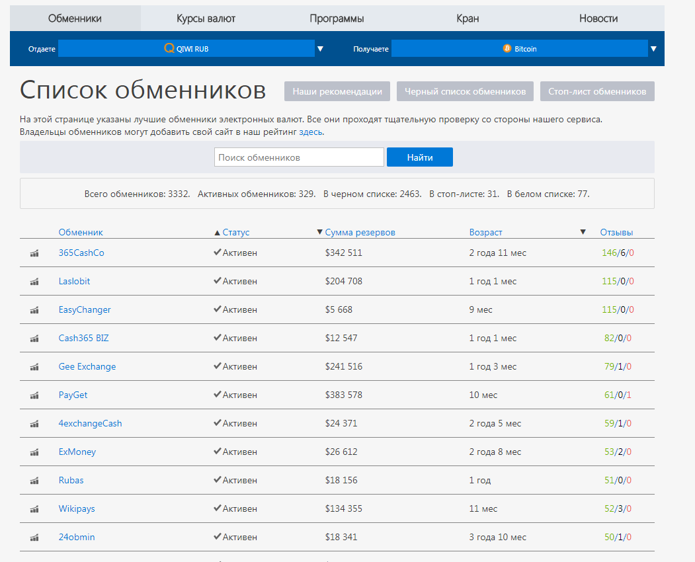The width and height of the screenshot is (695, 562).
Task: Click the Найти search button
Action: pos(419,157)
